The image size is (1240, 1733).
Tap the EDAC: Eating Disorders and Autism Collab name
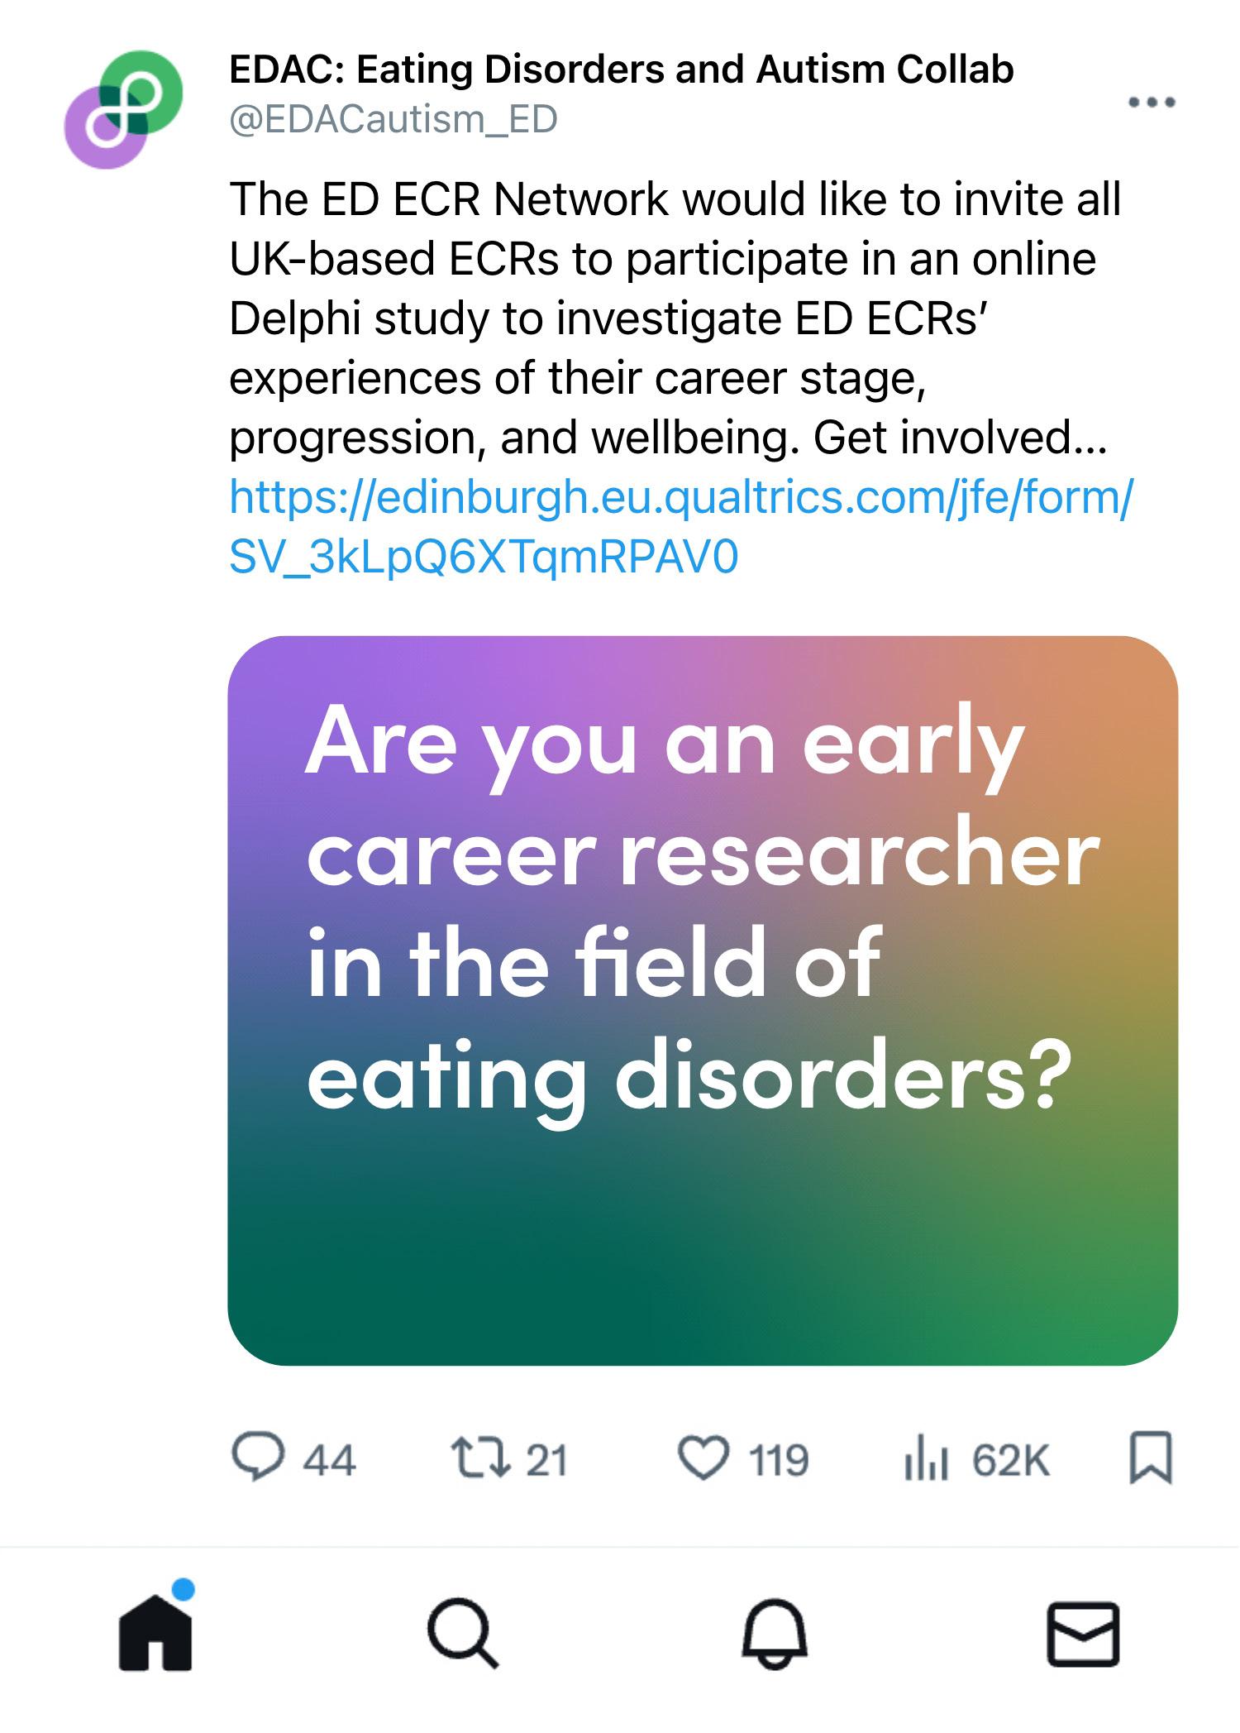(x=620, y=69)
